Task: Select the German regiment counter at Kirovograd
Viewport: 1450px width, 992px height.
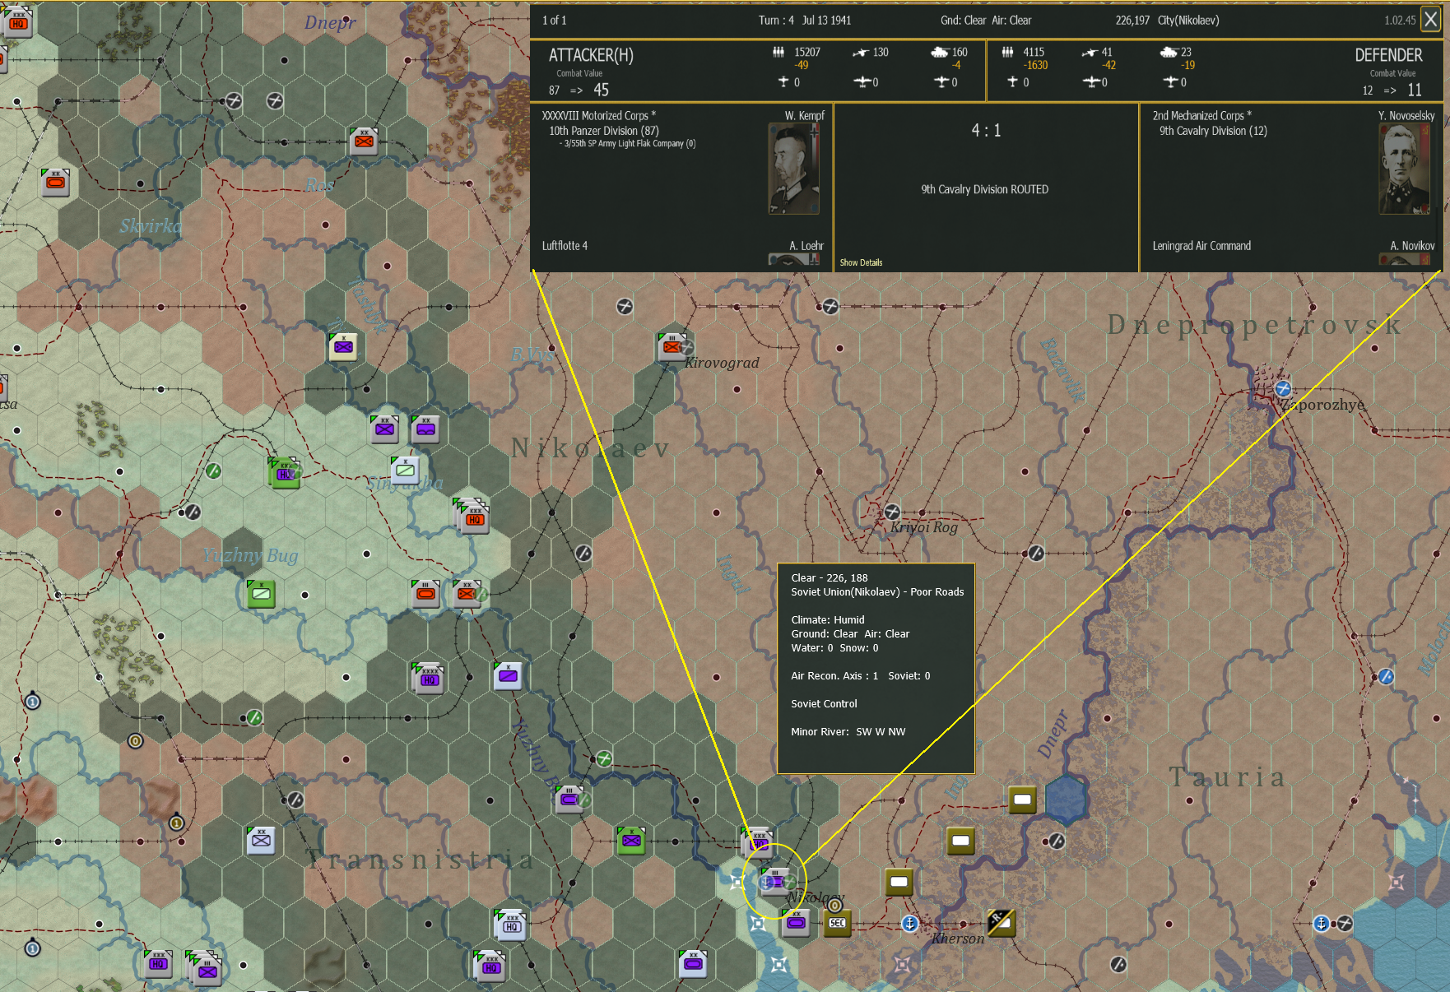Action: (673, 348)
